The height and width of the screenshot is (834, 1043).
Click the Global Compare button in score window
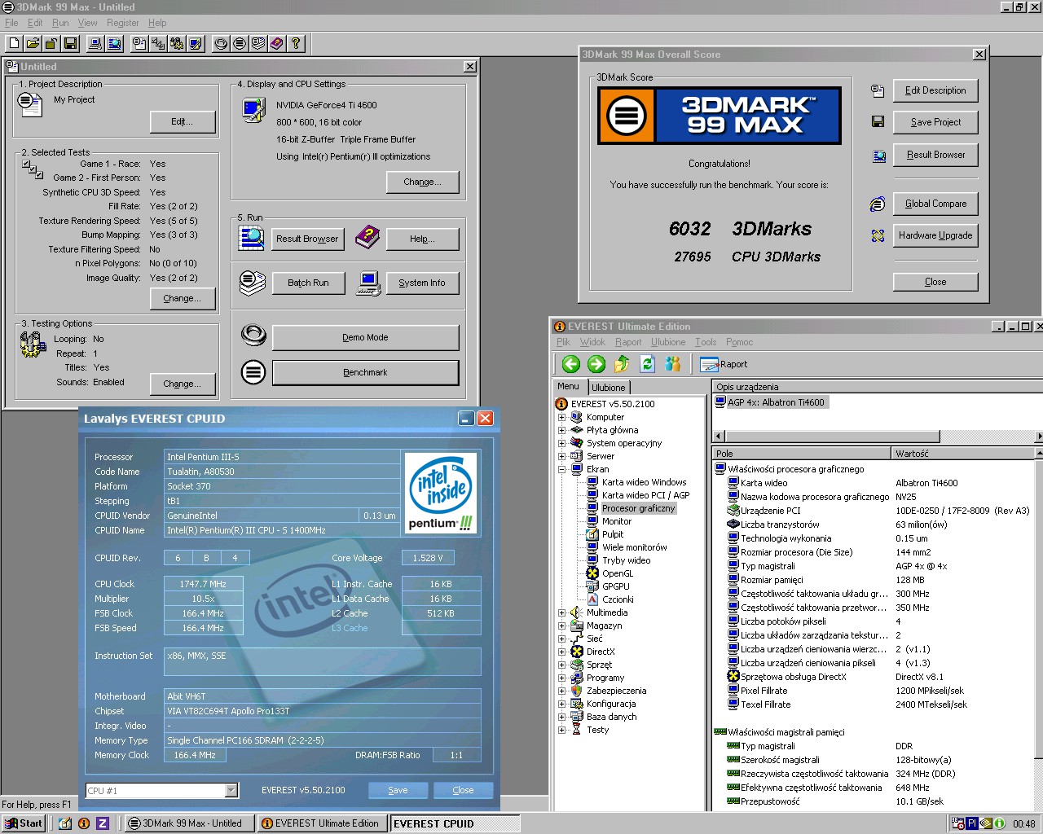click(x=935, y=204)
